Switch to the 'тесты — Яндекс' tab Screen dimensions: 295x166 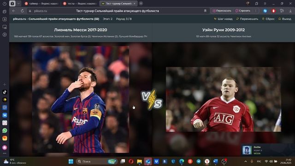point(80,4)
